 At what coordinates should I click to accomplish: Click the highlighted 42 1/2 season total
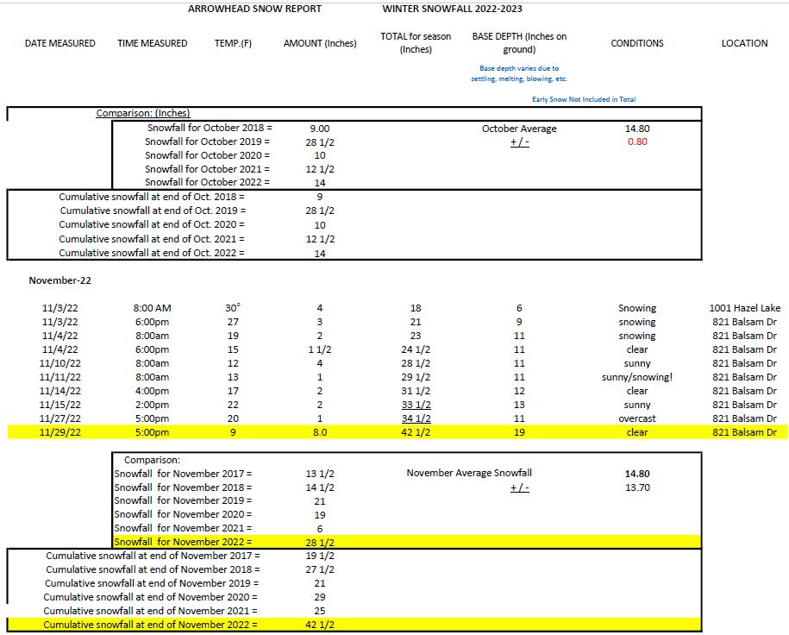click(416, 432)
